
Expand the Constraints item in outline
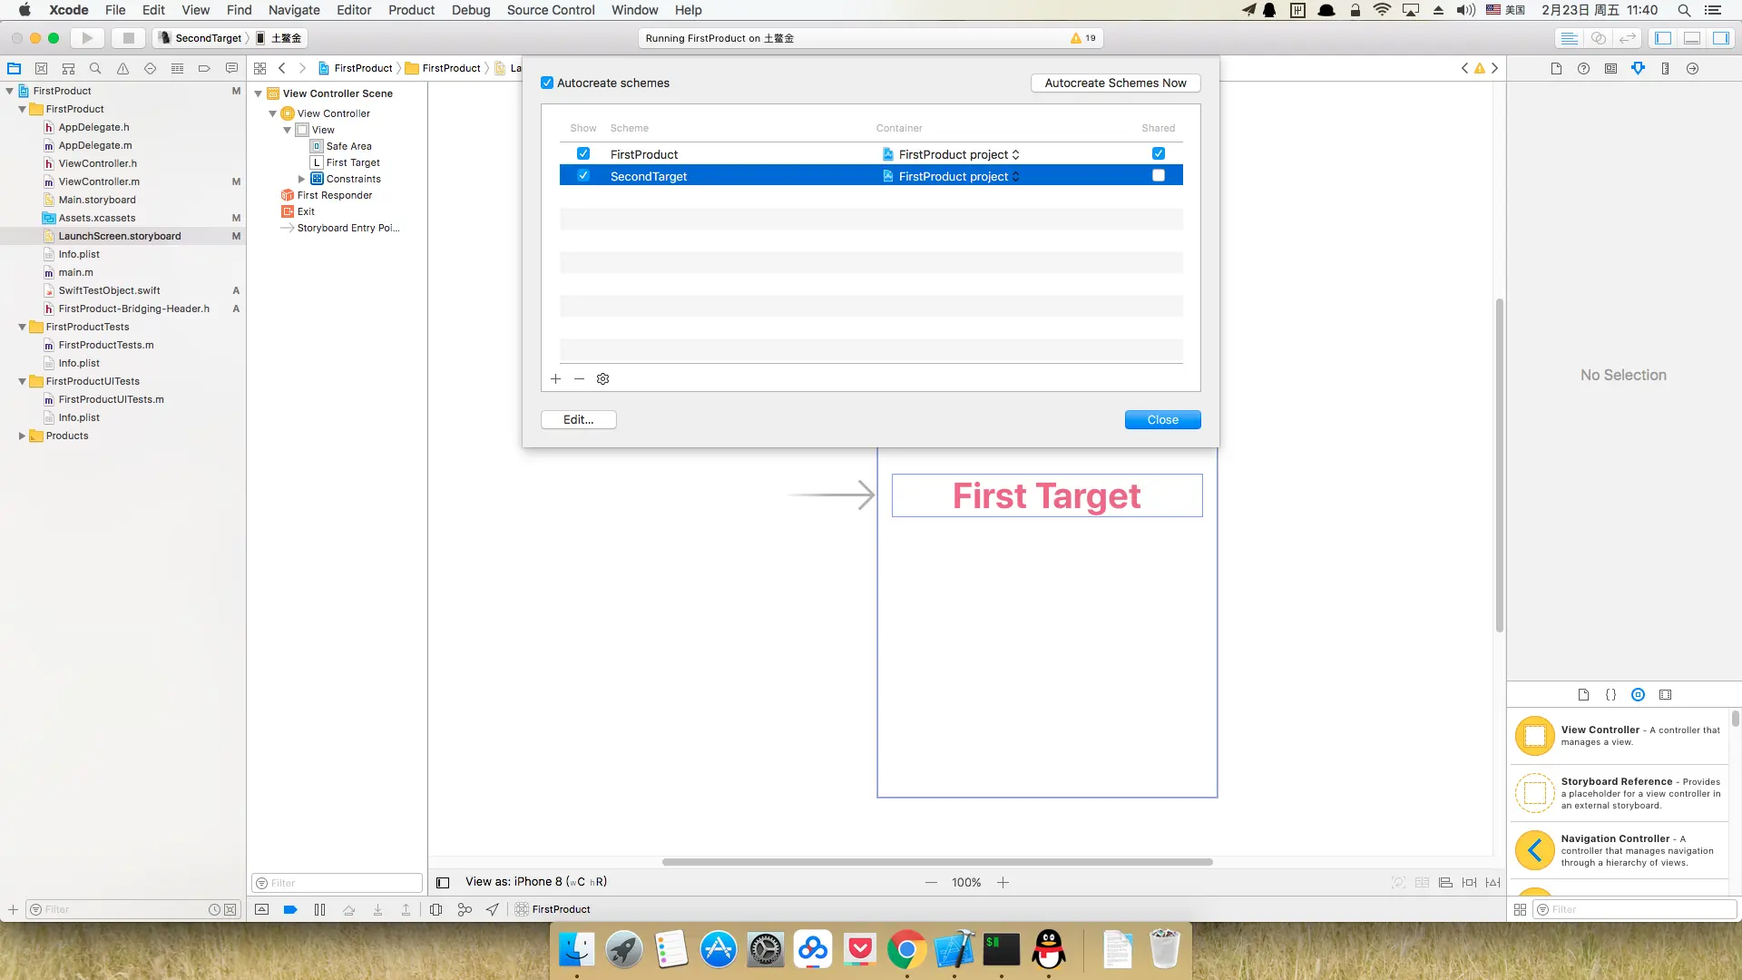(x=301, y=179)
